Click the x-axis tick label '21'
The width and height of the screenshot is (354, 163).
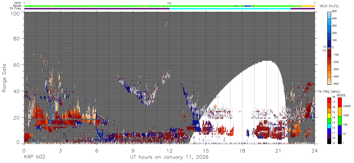pyautogui.click(x=278, y=151)
